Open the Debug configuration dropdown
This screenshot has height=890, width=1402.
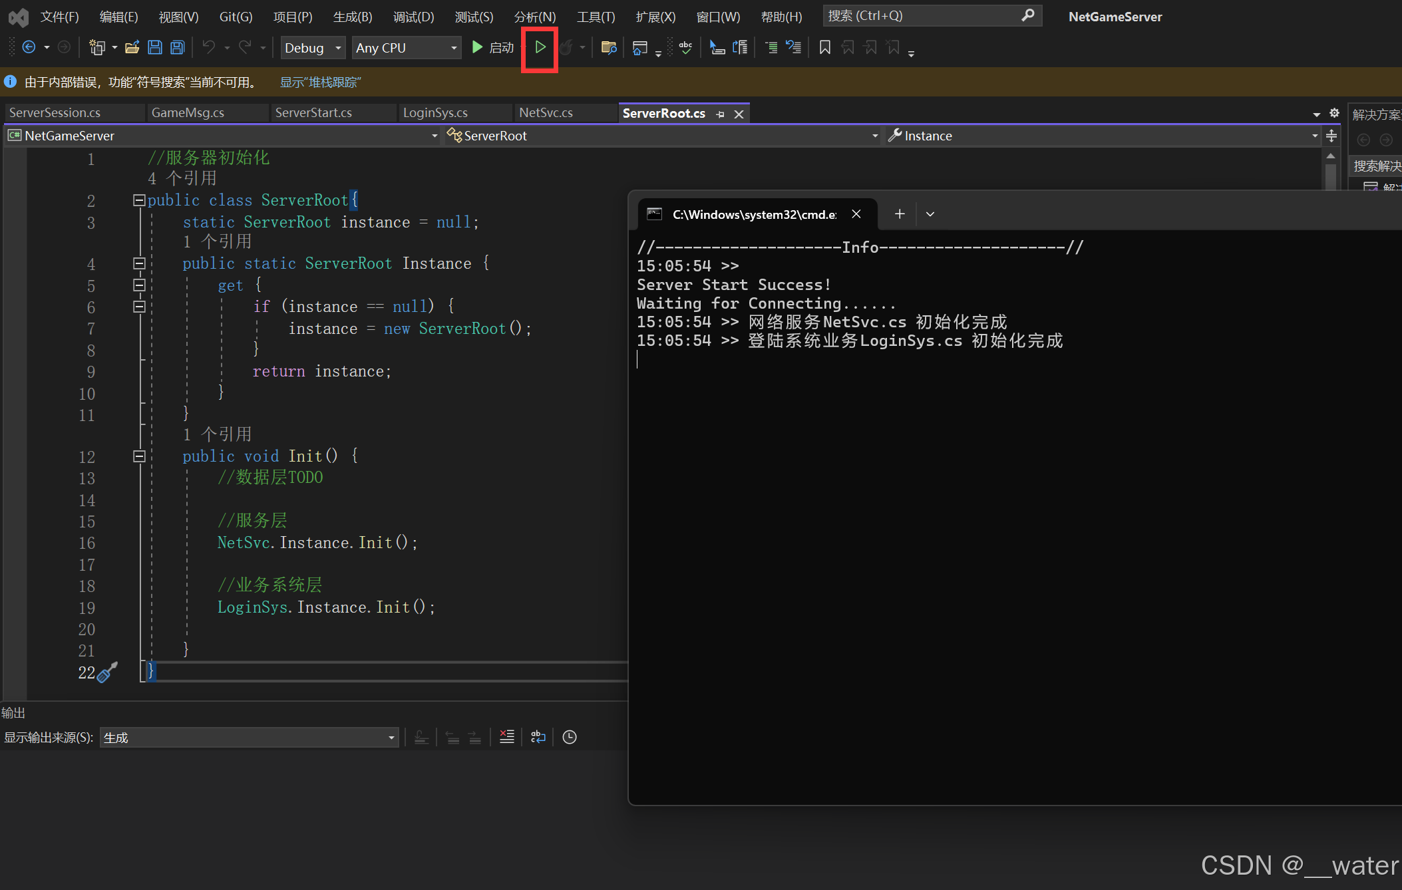tap(313, 48)
